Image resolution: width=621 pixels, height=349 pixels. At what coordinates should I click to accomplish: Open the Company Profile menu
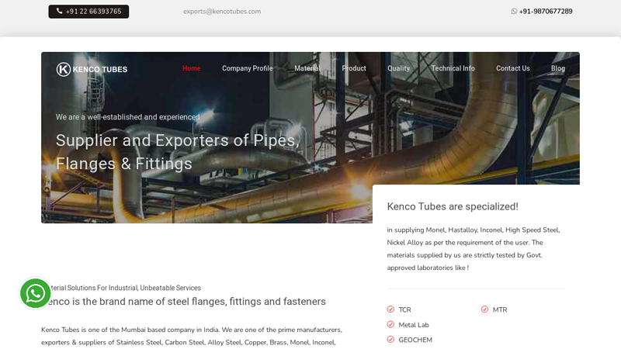click(x=247, y=68)
